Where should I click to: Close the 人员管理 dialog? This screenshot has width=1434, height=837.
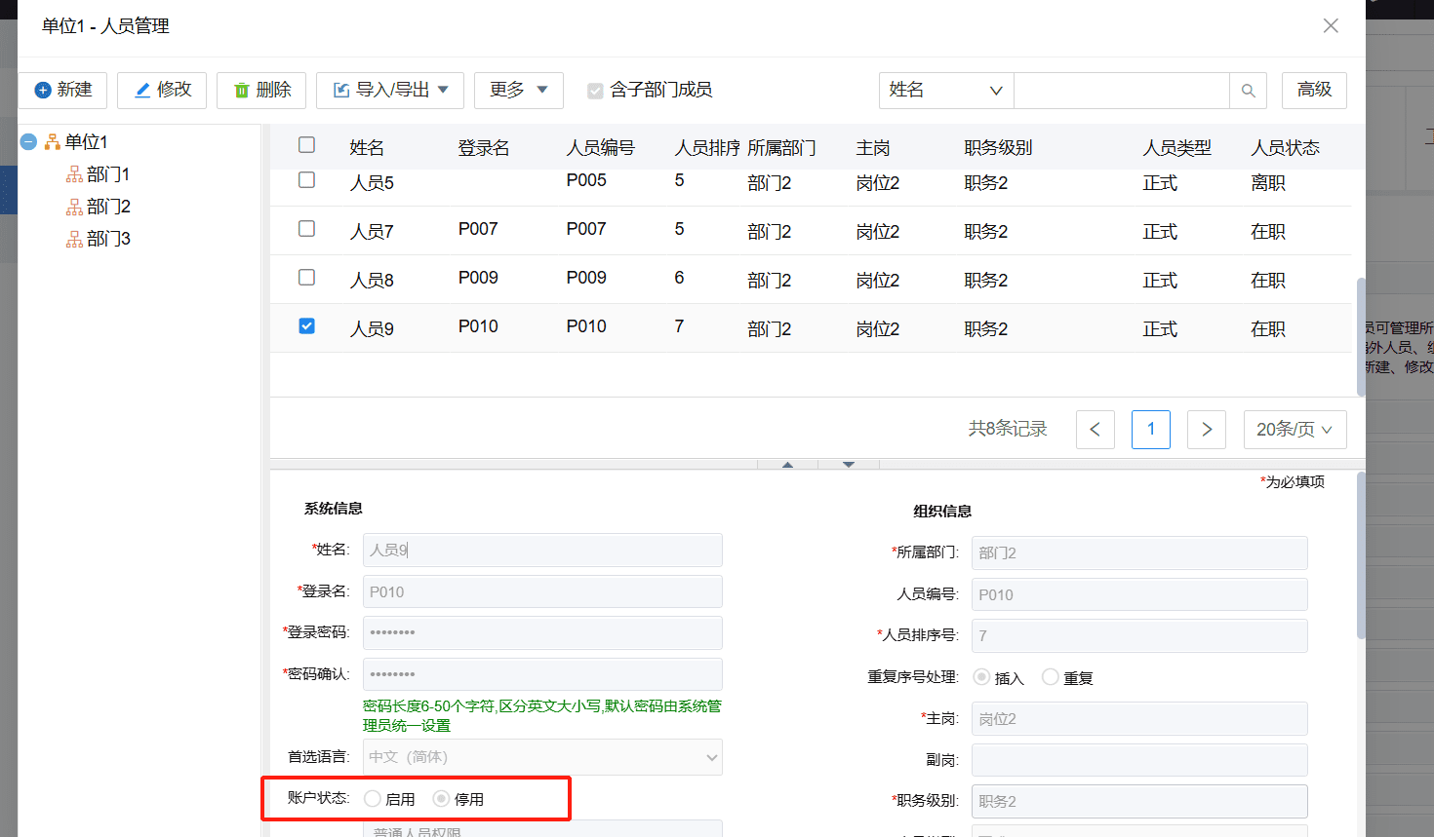1331,26
